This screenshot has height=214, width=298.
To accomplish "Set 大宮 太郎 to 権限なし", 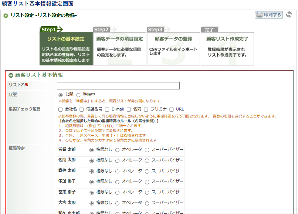I will click(92, 203).
